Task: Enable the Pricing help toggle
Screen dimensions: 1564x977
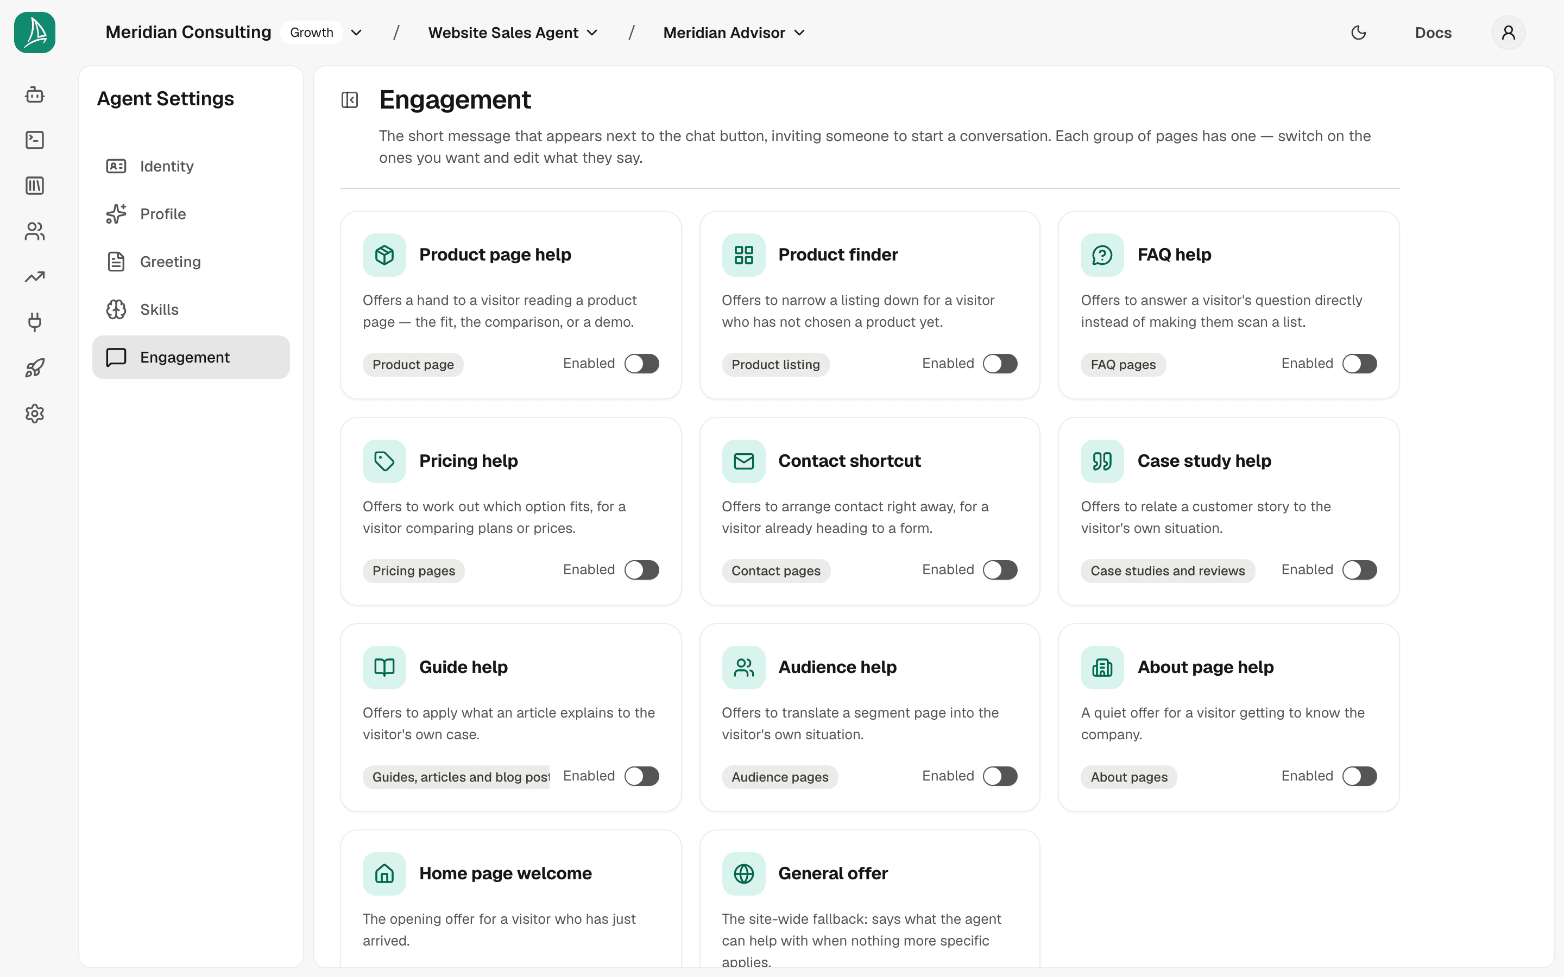Action: [x=642, y=570]
